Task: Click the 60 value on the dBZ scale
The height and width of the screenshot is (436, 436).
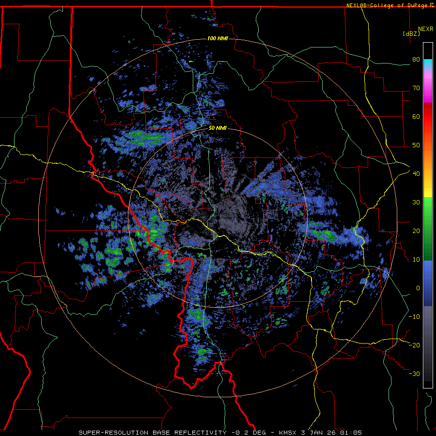Action: click(x=416, y=117)
